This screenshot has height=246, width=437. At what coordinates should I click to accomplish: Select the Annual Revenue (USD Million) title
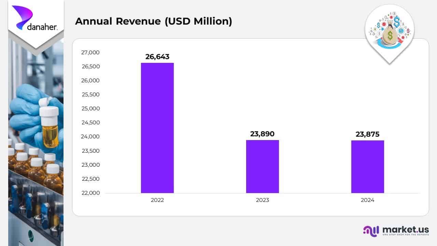(154, 21)
